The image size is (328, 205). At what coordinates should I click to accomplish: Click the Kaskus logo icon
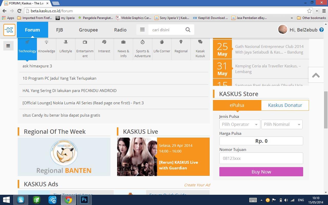point(9,30)
